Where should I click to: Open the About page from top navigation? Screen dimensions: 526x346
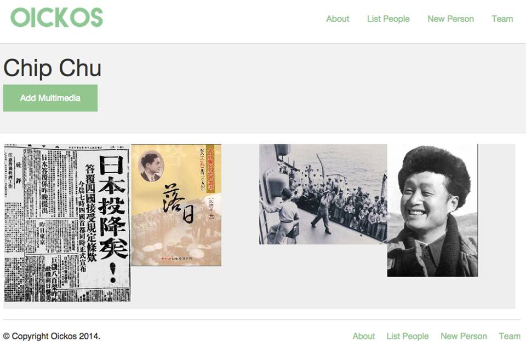pyautogui.click(x=338, y=19)
